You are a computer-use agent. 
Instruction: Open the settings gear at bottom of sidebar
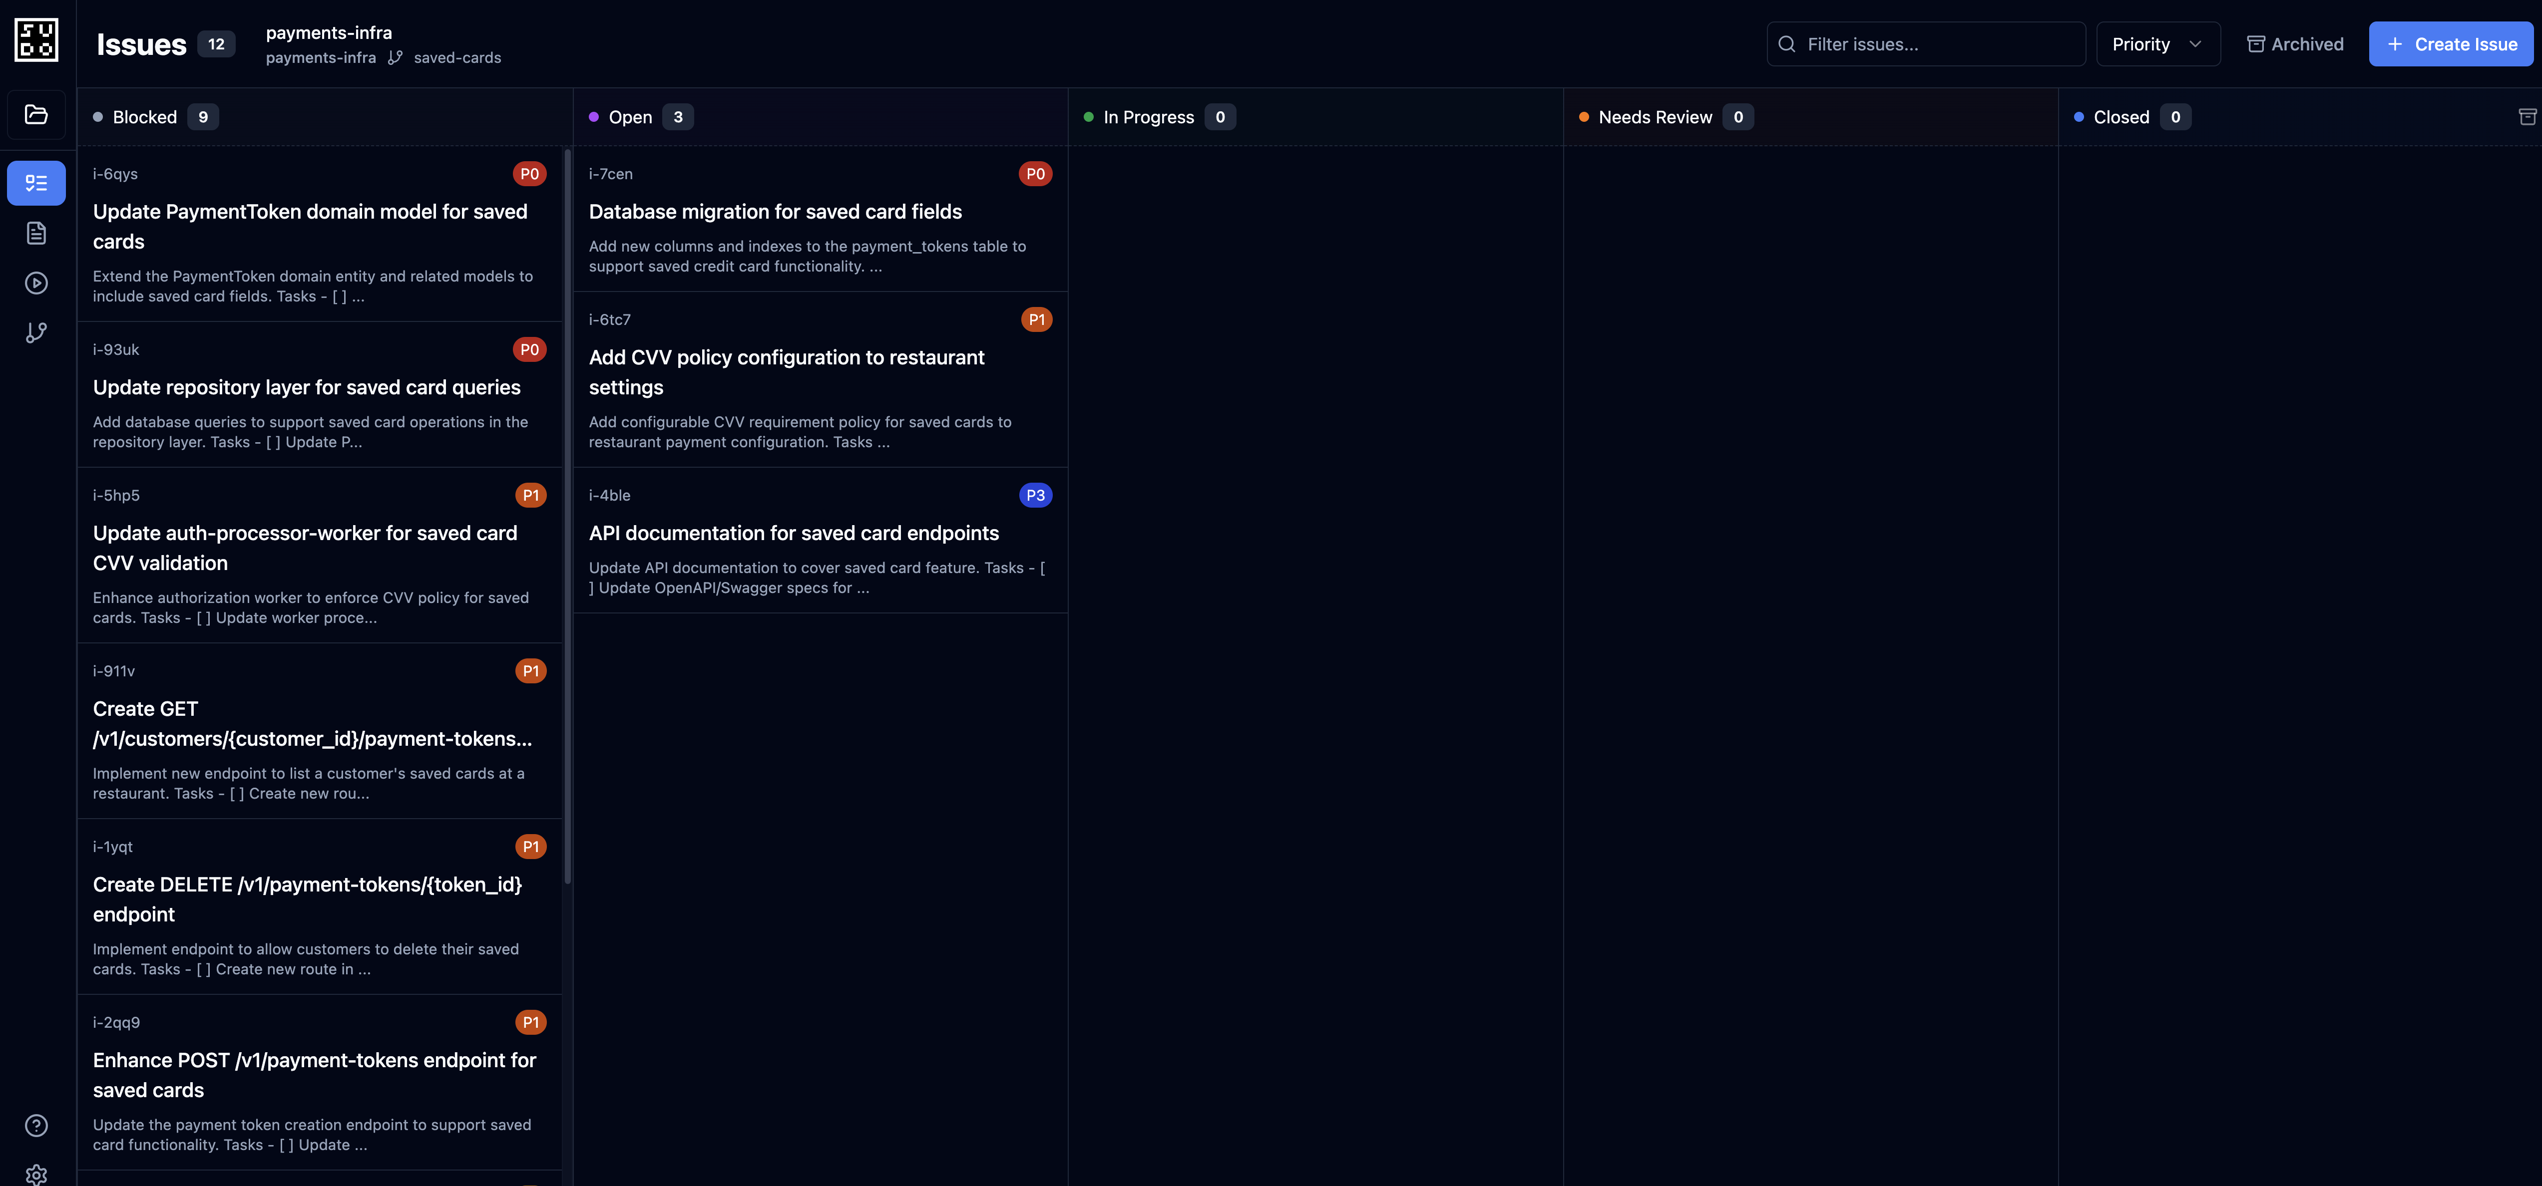point(36,1174)
